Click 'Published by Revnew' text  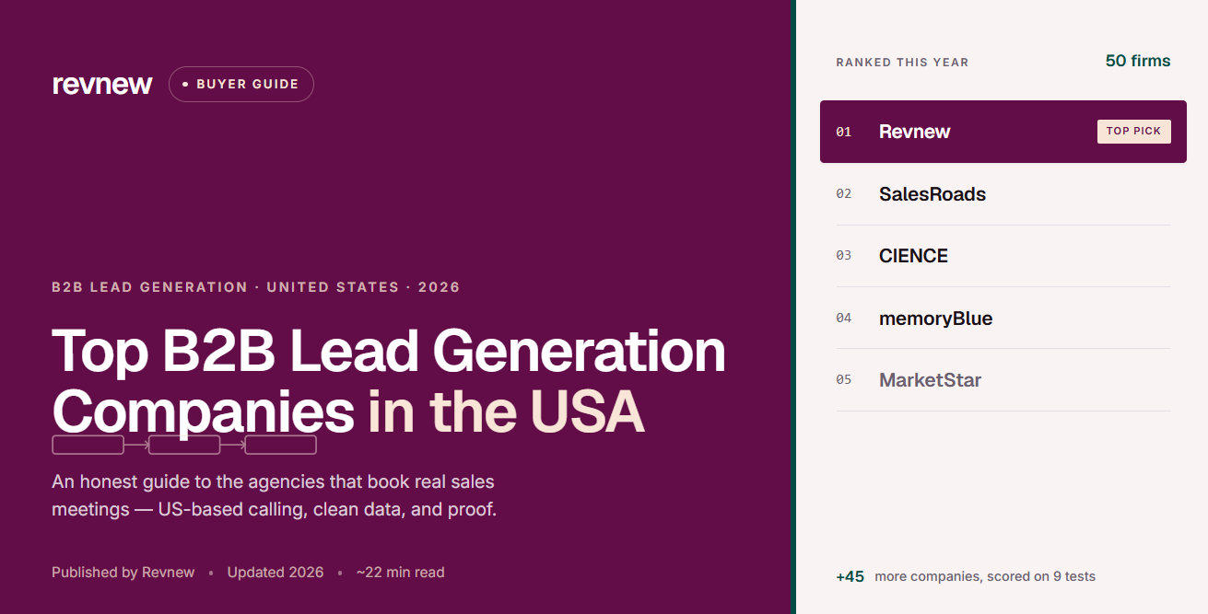coord(123,573)
